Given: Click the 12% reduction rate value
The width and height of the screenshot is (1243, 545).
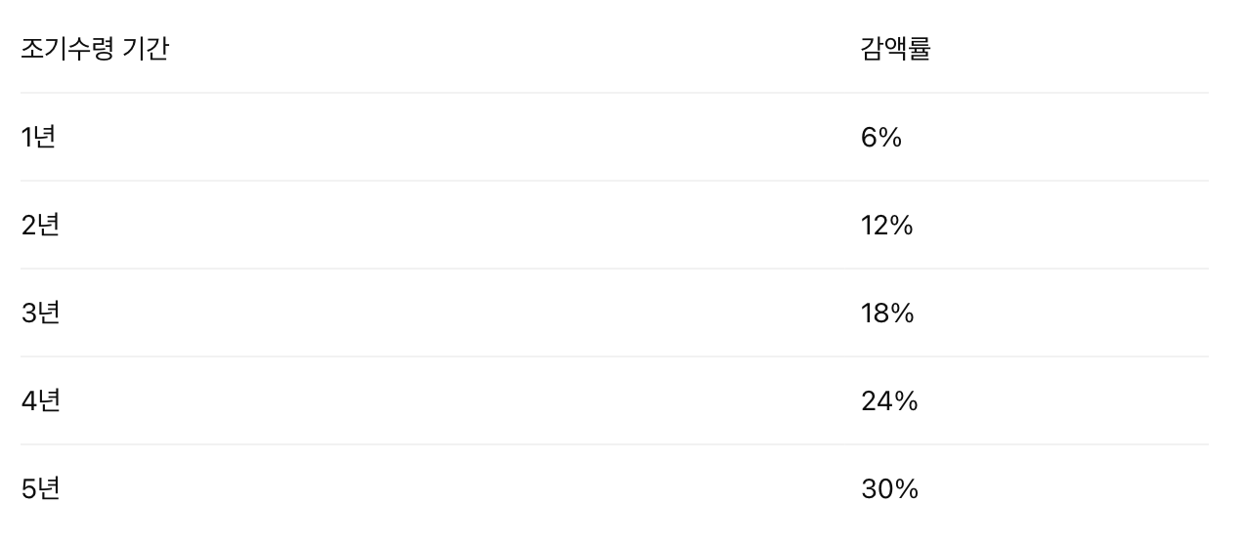Looking at the screenshot, I should [x=887, y=226].
